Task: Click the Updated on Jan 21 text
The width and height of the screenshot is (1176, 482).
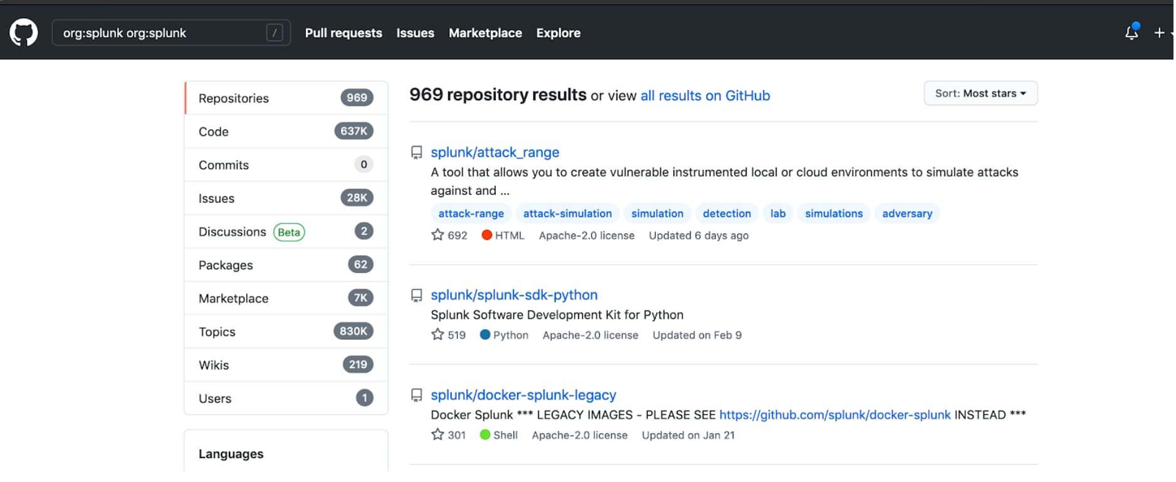Action: (688, 435)
